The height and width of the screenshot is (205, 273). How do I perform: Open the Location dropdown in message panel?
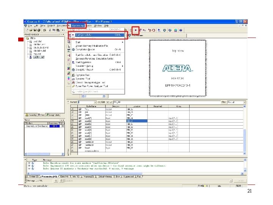click(231, 181)
